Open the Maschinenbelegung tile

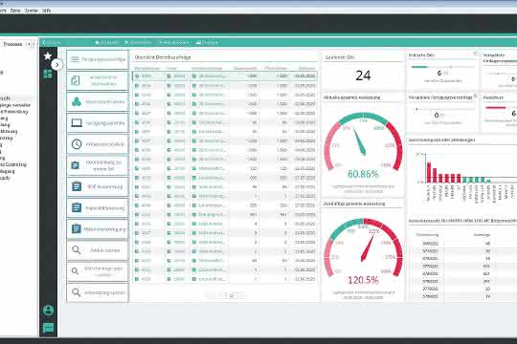pyautogui.click(x=98, y=228)
